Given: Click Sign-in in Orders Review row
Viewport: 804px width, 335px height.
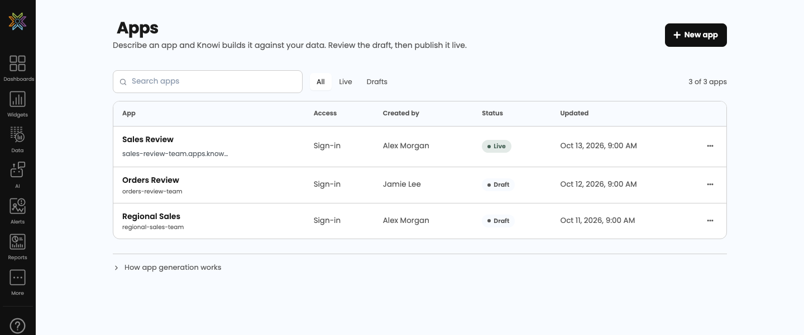Looking at the screenshot, I should point(327,184).
